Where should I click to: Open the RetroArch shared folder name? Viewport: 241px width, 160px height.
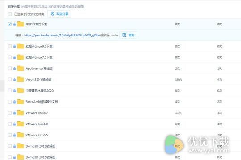(x=42, y=102)
